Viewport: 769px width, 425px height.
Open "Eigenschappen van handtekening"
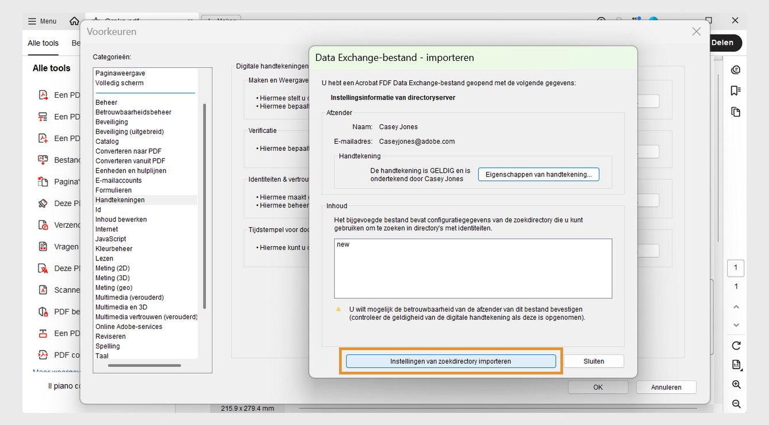(538, 174)
